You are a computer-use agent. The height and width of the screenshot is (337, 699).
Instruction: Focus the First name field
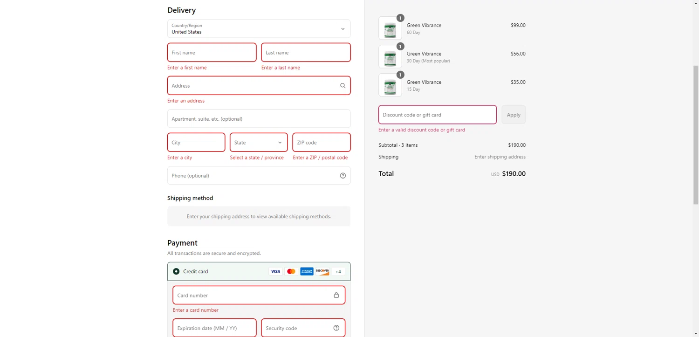pos(212,53)
